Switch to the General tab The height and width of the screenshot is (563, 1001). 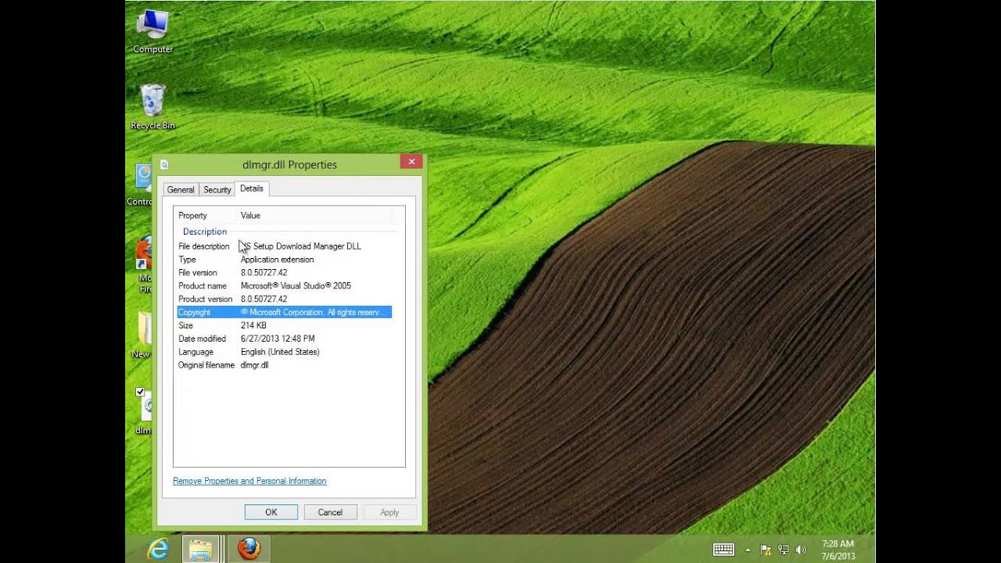[x=181, y=190]
